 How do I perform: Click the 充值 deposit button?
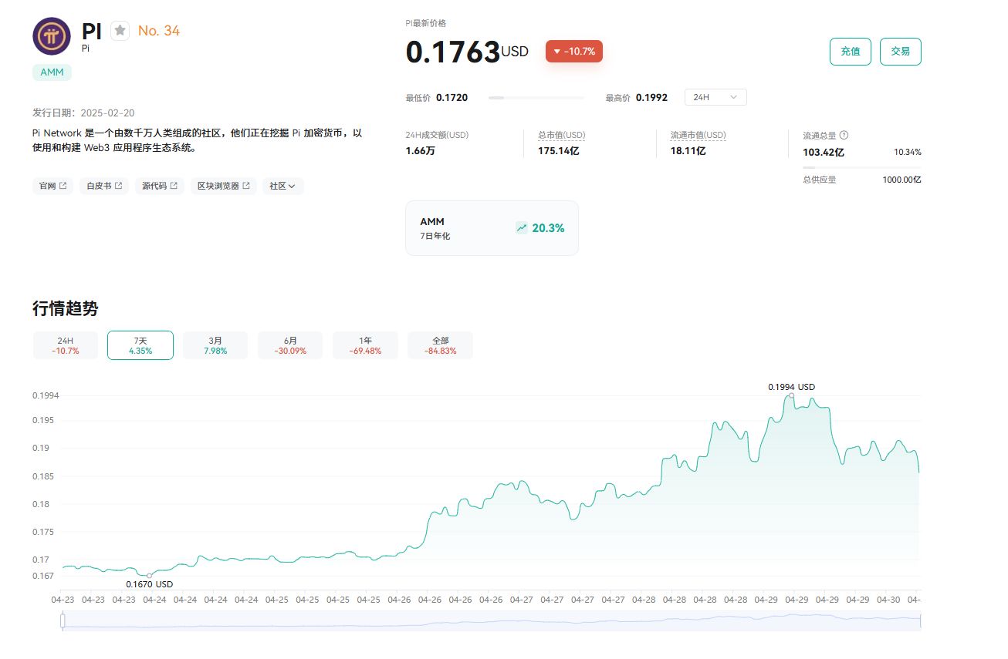click(851, 52)
